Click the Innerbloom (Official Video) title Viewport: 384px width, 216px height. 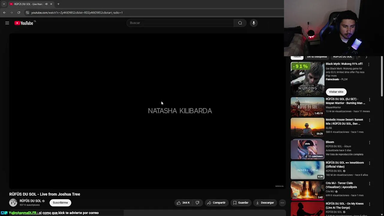345,165
